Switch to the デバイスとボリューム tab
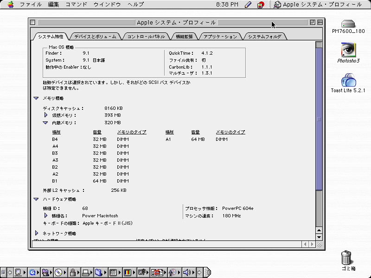 95,37
